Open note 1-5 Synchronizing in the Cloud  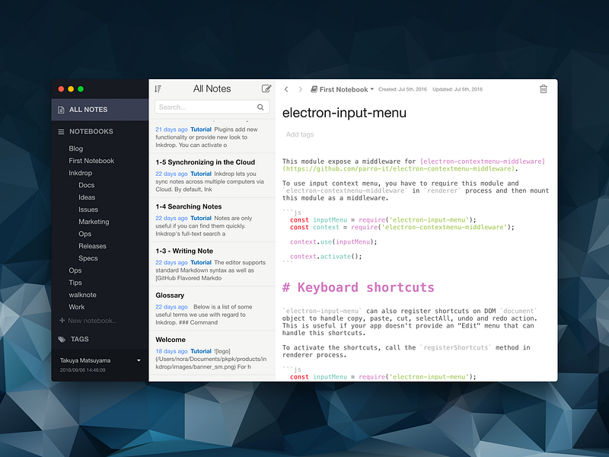(212, 175)
